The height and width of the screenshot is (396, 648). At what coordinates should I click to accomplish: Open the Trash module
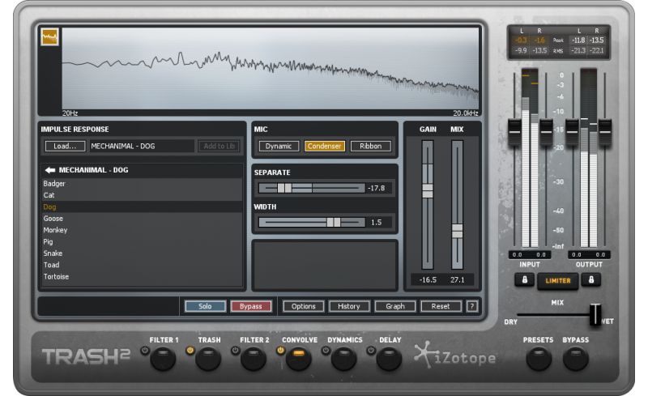click(x=208, y=359)
